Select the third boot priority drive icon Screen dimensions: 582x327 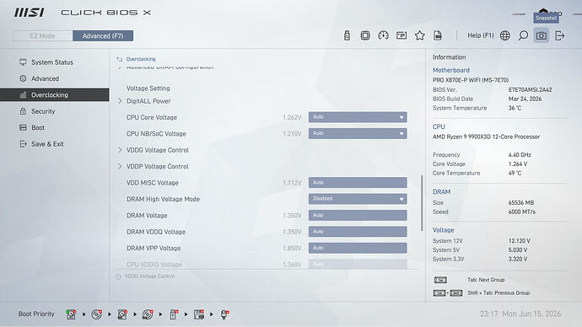(x=122, y=314)
